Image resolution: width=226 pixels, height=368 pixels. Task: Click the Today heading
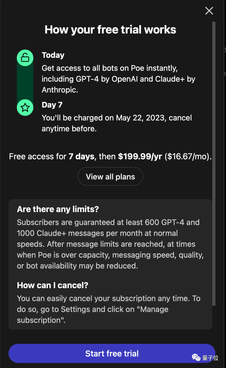[x=53, y=55]
